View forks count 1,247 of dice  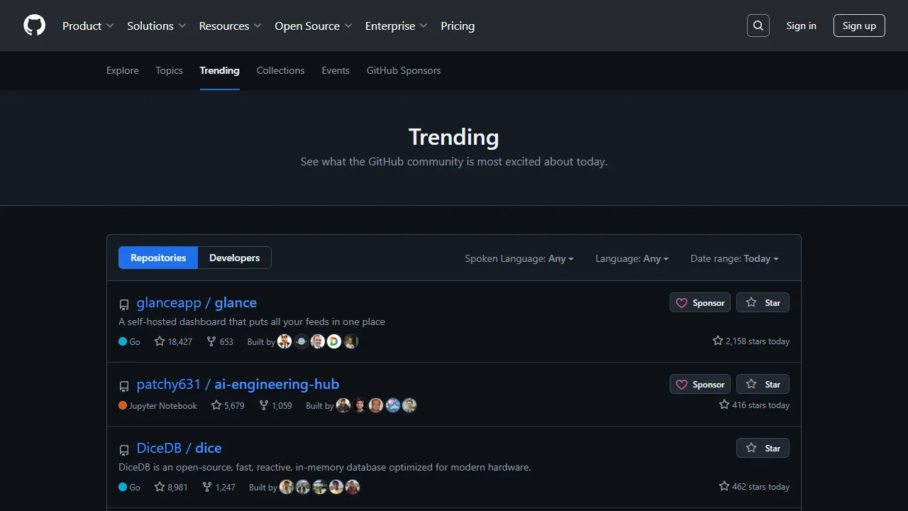coord(218,487)
